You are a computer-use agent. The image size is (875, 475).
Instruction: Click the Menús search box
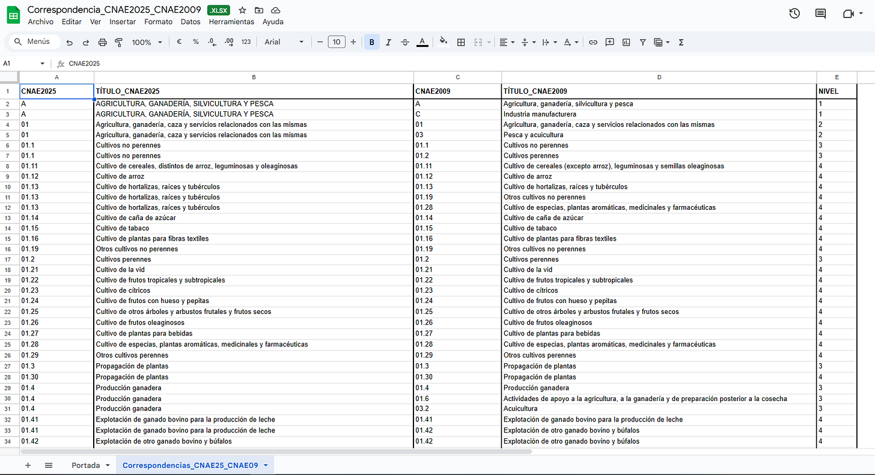33,41
